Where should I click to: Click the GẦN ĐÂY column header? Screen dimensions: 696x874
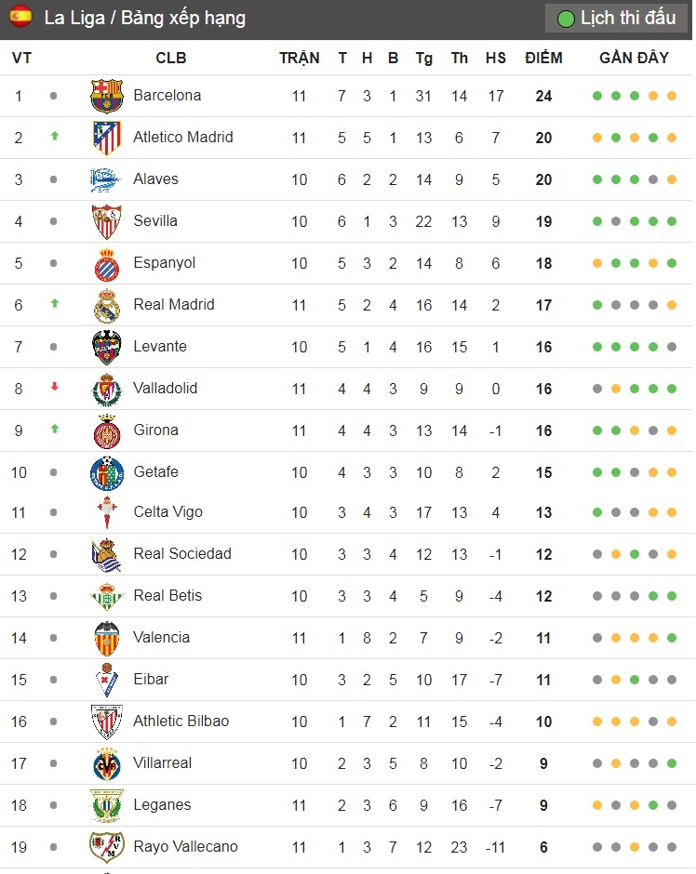click(x=634, y=58)
